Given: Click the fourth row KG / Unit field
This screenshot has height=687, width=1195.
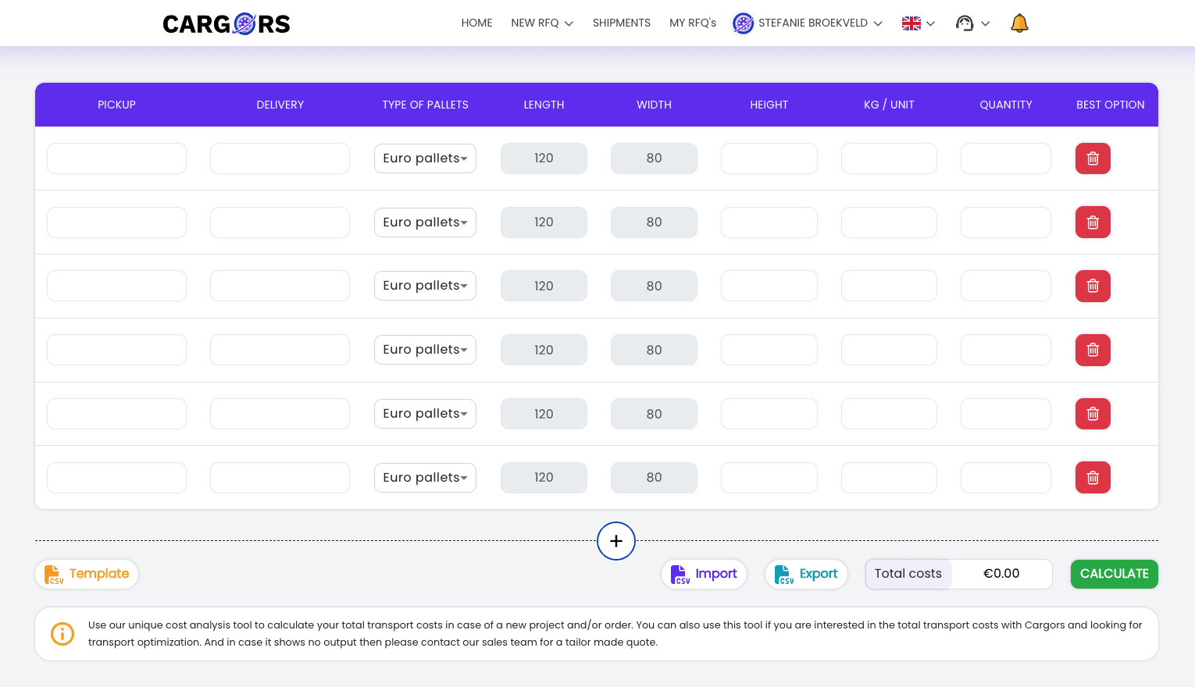Looking at the screenshot, I should (889, 350).
